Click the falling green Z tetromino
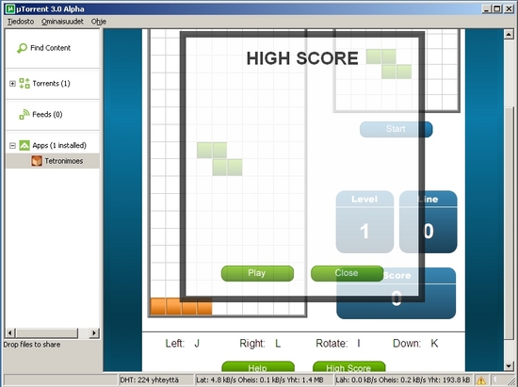Screen dimensions: 518x387 (219, 159)
